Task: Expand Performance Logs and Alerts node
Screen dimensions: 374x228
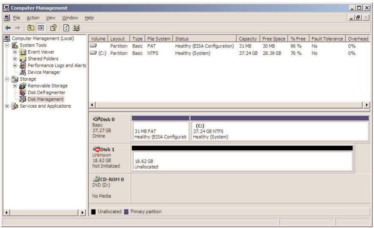Action: [x=15, y=65]
